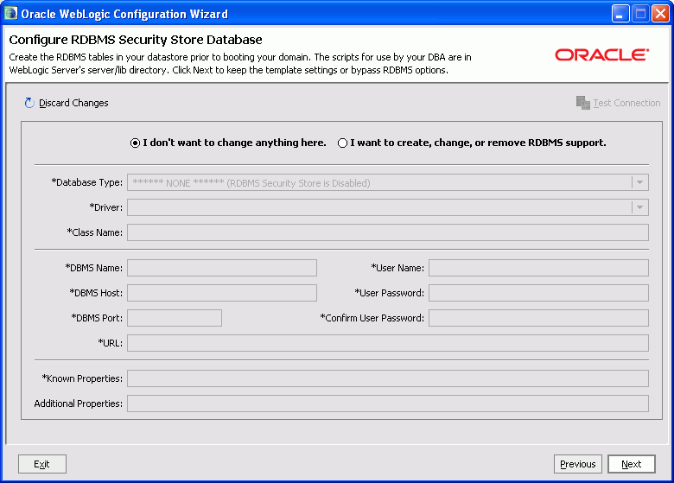Viewport: 674px width, 483px height.
Task: Click the Test Connection link
Action: pos(626,103)
